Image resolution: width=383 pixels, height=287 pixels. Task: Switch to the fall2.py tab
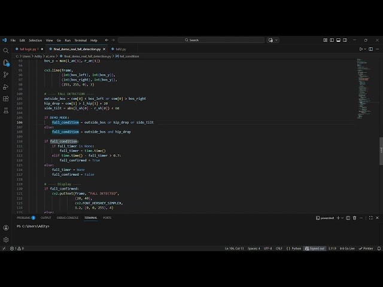121,49
